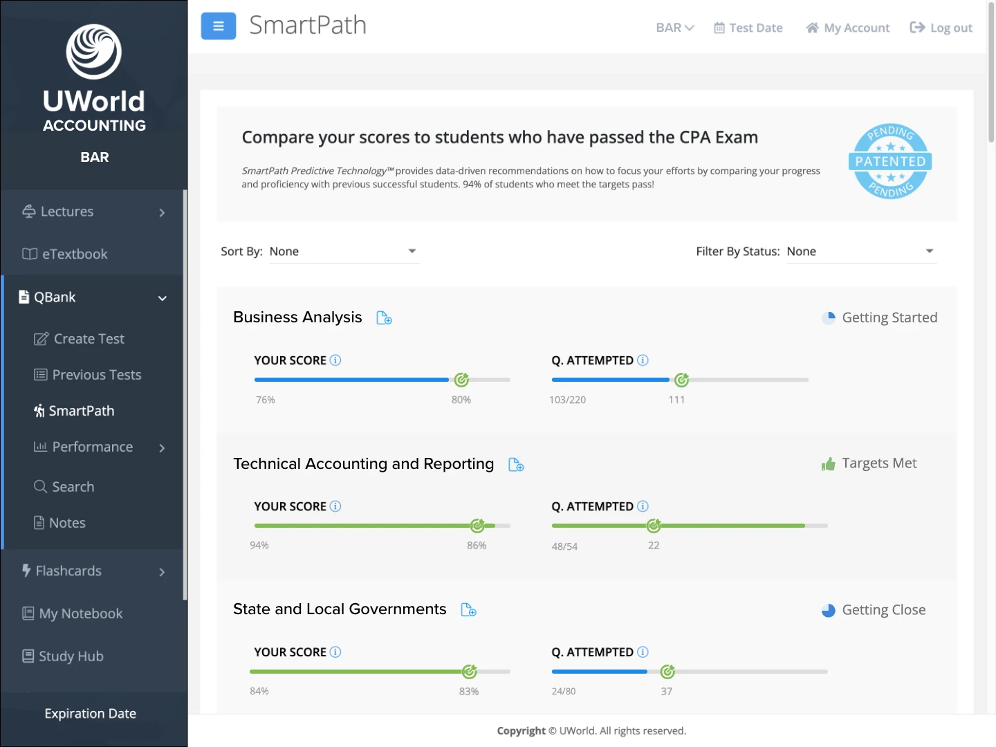The width and height of the screenshot is (996, 747).
Task: Open the BAR course dropdown
Action: tap(674, 28)
